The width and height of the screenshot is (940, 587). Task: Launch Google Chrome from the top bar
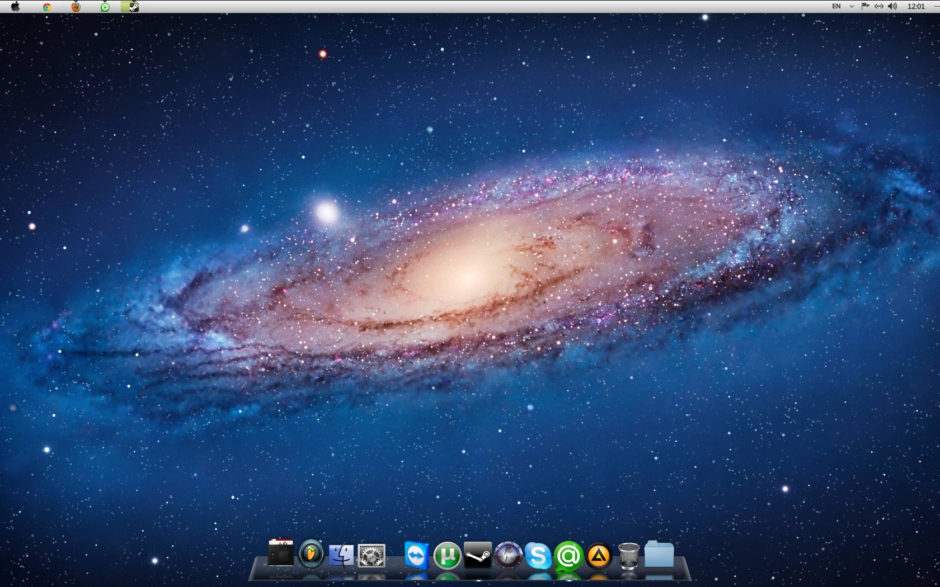[47, 7]
